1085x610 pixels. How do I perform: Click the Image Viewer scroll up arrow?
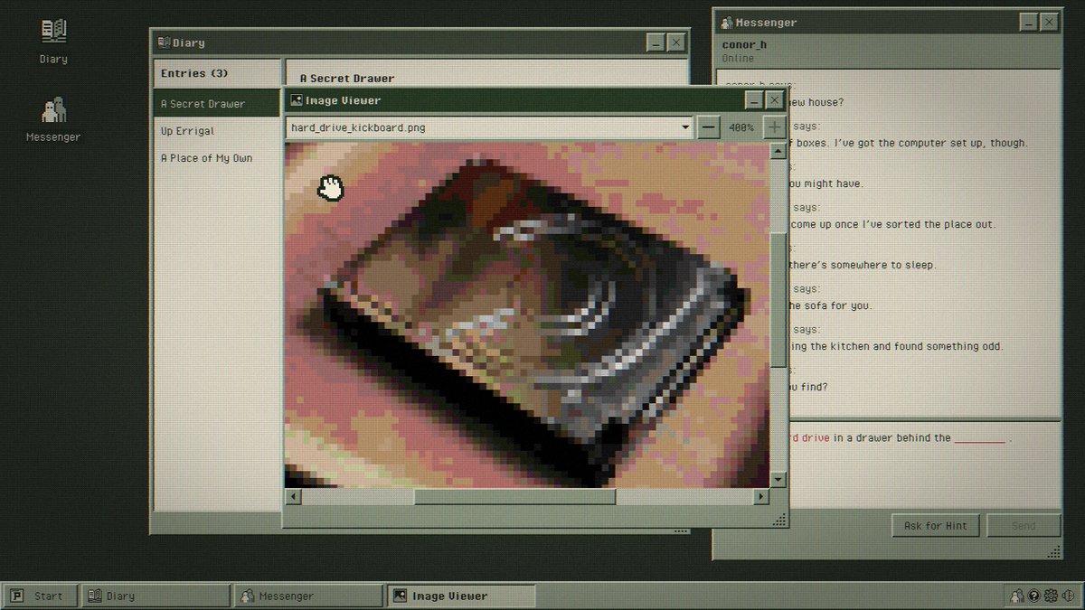click(x=778, y=150)
